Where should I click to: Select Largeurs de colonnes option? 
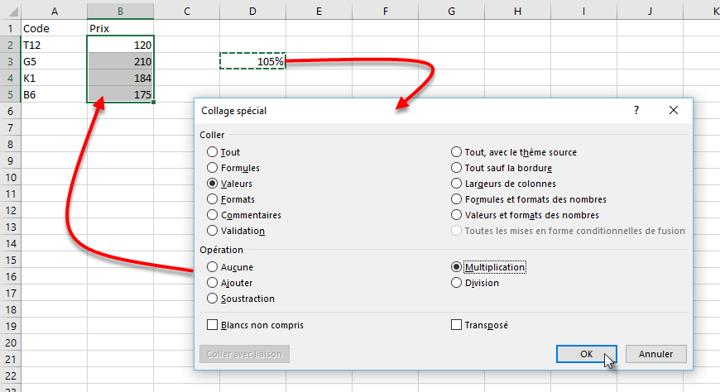coord(456,184)
